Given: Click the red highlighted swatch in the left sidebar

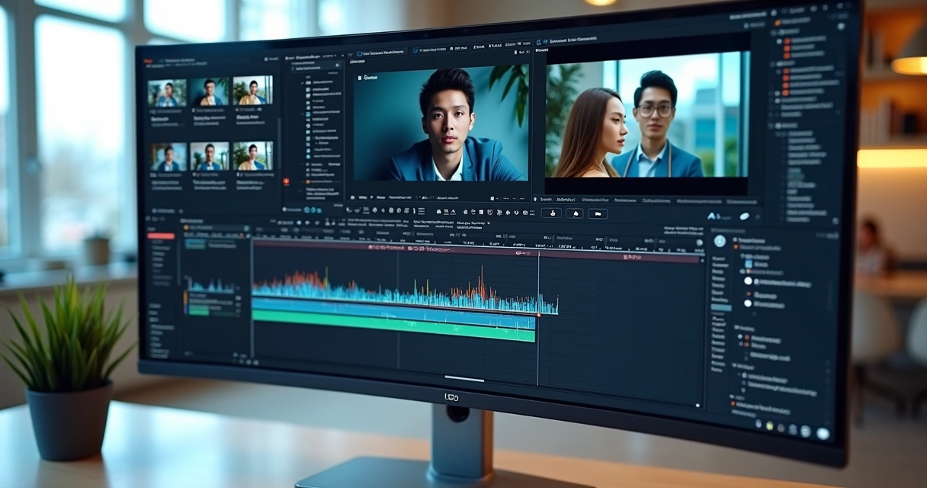Looking at the screenshot, I should (x=162, y=236).
